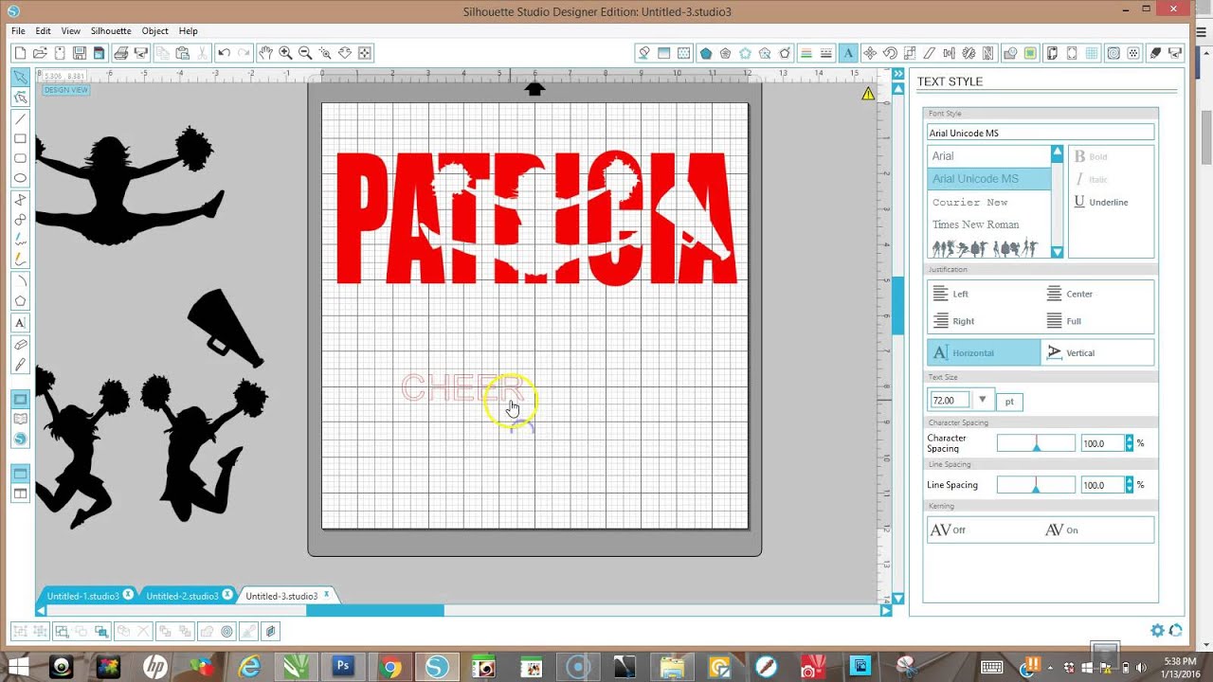
Task: Undo the last action
Action: 224,53
